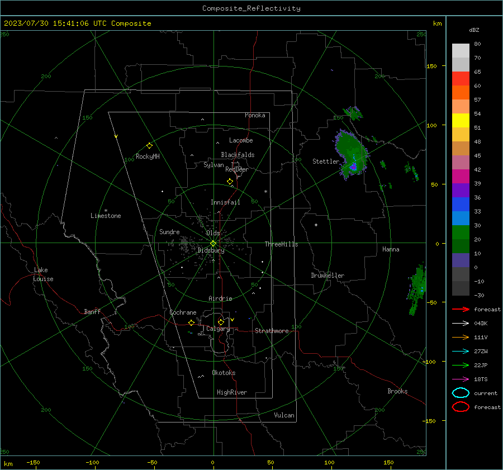
Task: Click the yellow diamond marker near RockyMH
Action: pyautogui.click(x=149, y=146)
